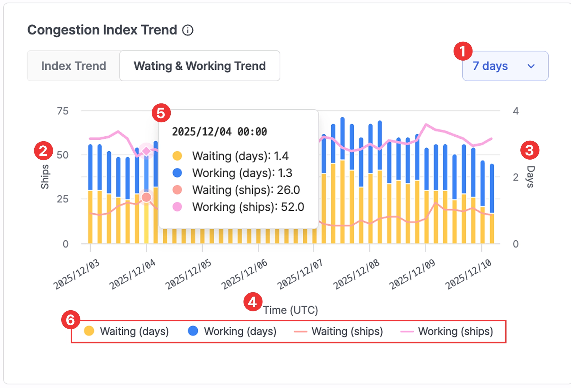Click the Waiting (ships): 26.0 tooltip row
The width and height of the screenshot is (571, 388).
coord(246,190)
